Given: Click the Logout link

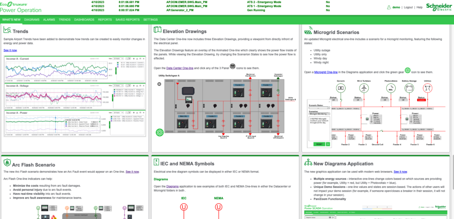Looking at the screenshot, I should tap(408, 7).
